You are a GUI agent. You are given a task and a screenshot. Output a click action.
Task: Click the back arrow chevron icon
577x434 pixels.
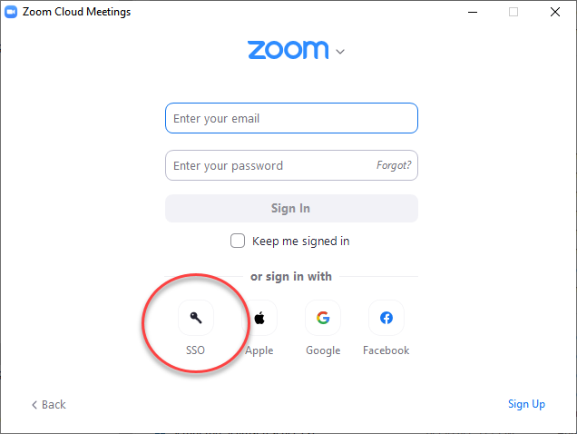point(34,405)
